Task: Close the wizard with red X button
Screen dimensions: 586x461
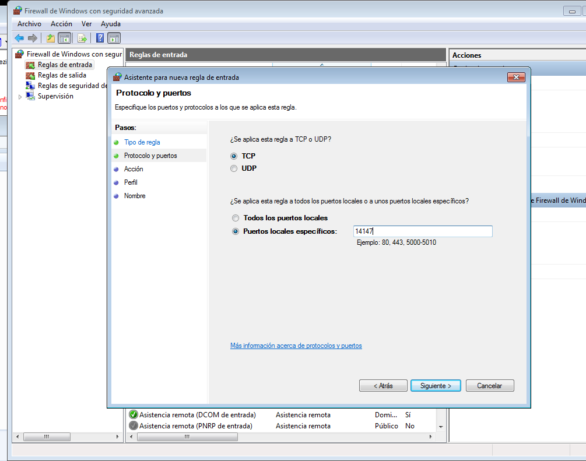Action: [x=516, y=77]
